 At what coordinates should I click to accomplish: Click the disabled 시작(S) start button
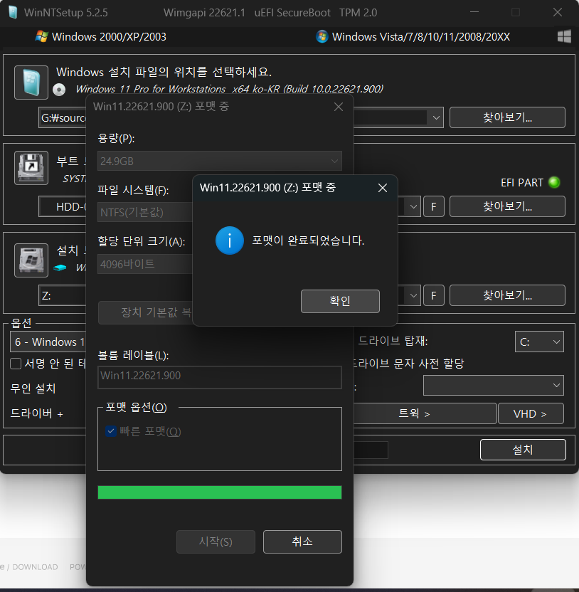[x=216, y=541]
